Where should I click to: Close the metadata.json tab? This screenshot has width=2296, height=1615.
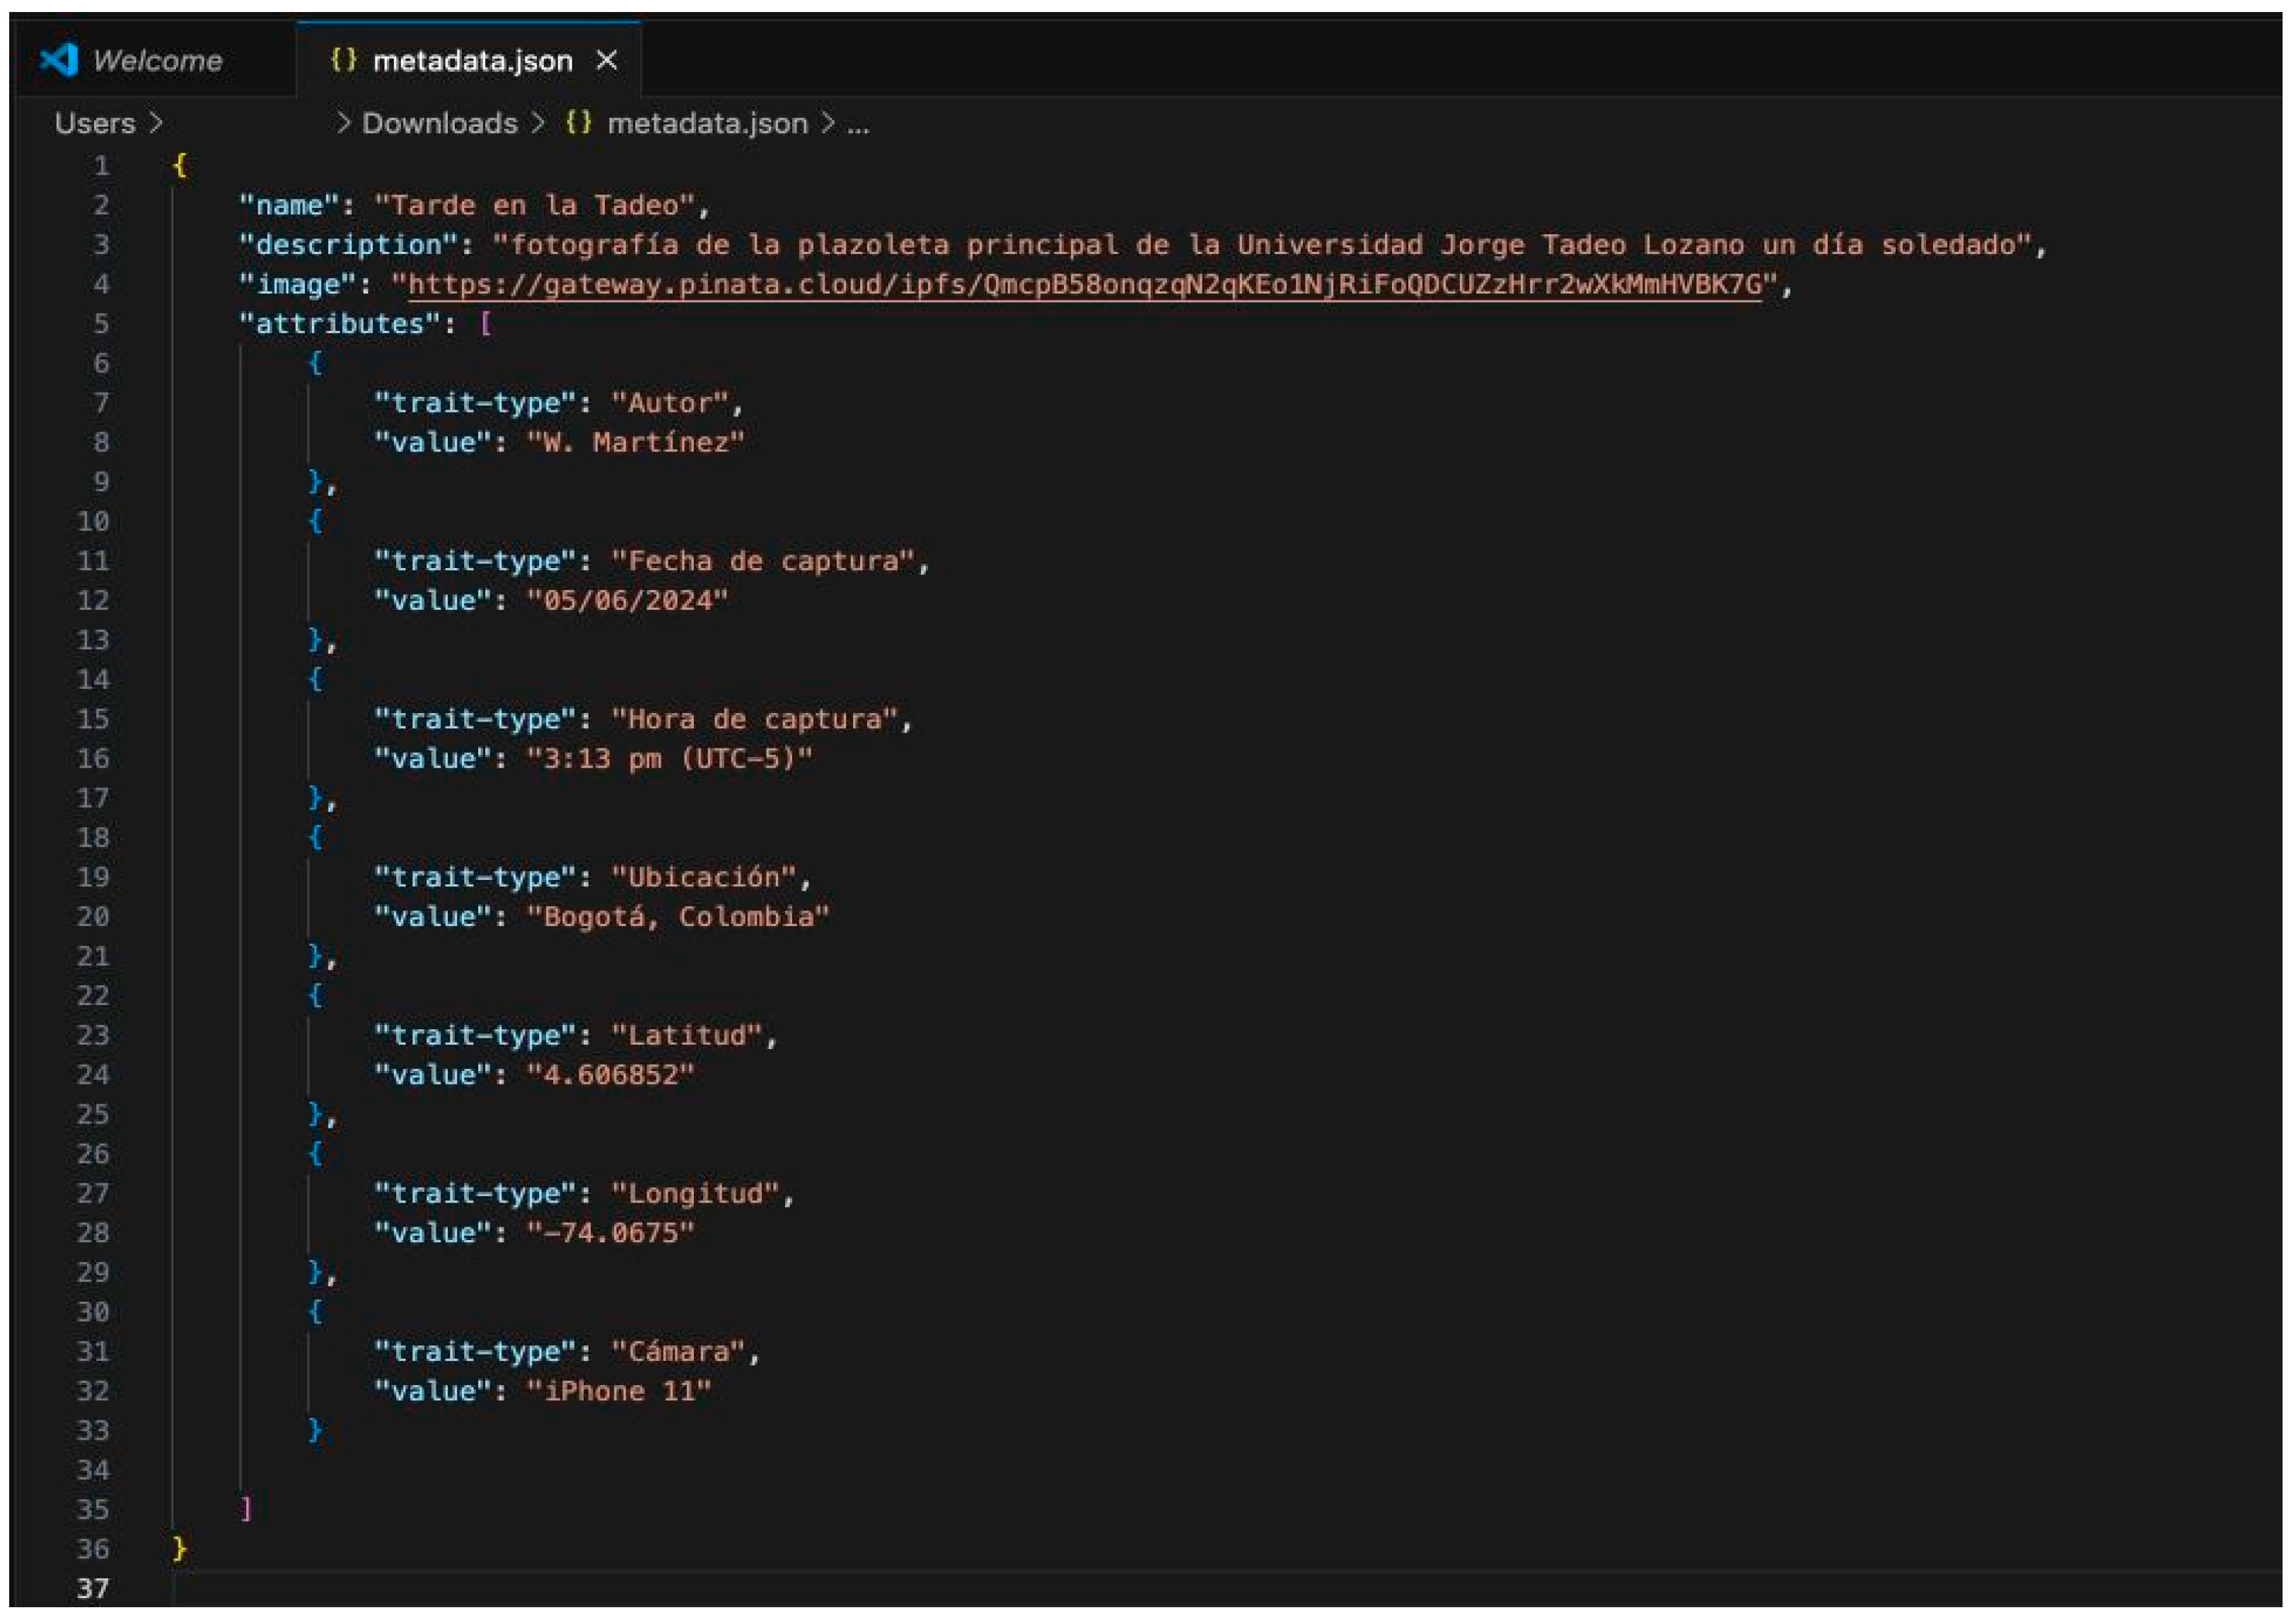coord(606,61)
